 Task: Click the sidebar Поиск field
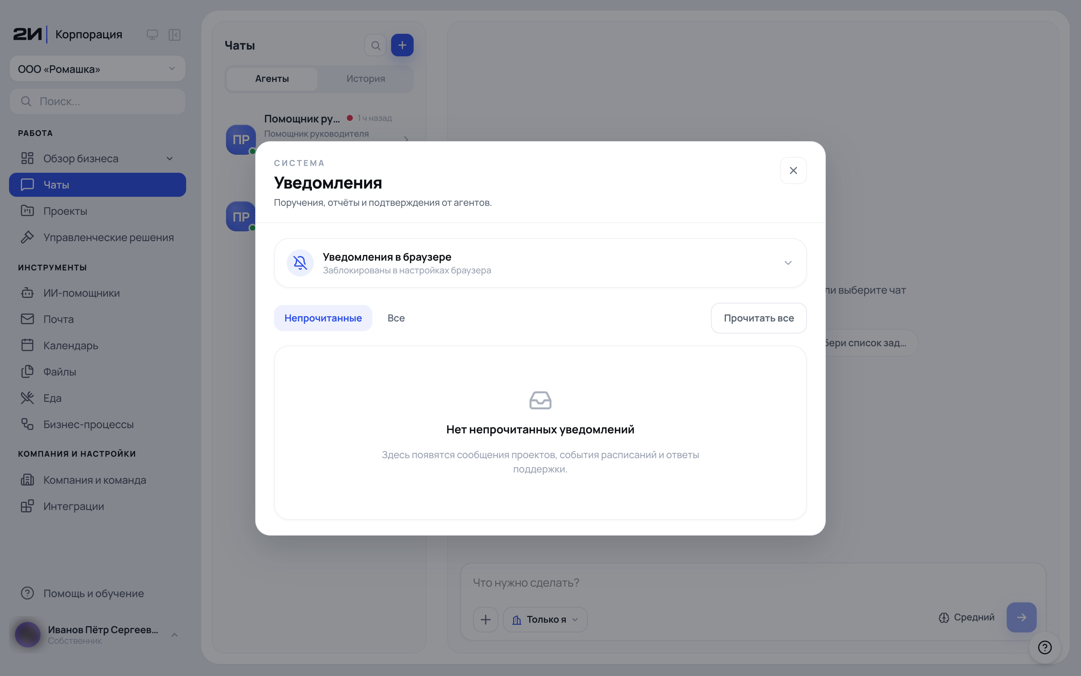[97, 101]
